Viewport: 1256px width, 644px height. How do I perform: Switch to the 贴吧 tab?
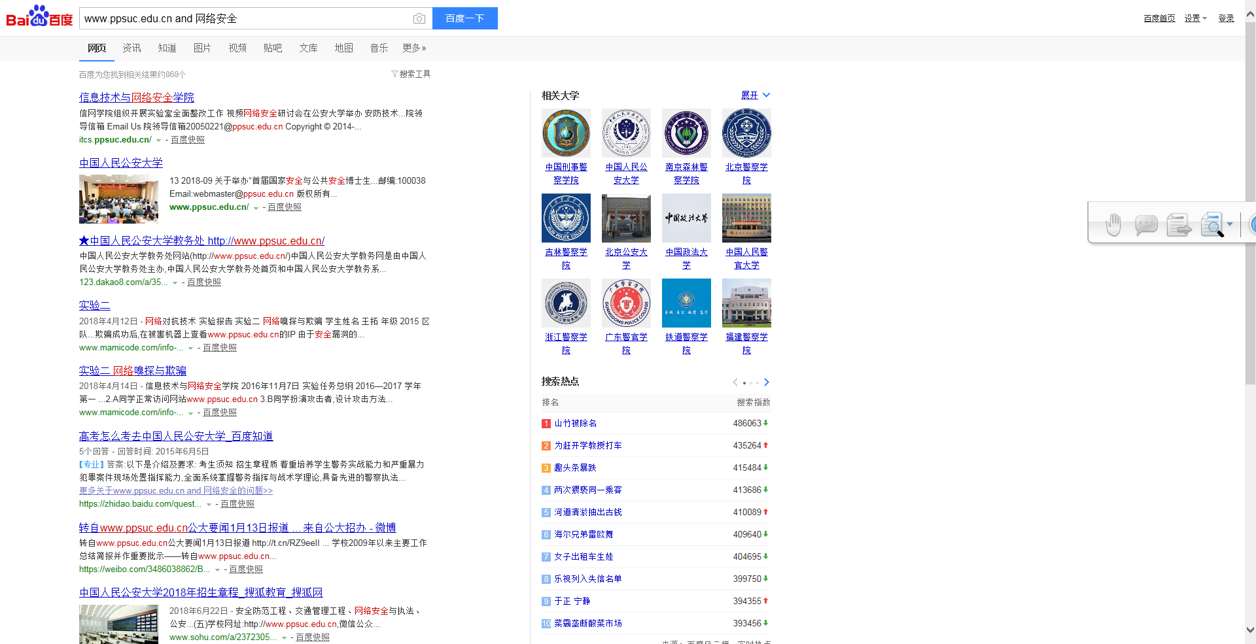coord(273,48)
